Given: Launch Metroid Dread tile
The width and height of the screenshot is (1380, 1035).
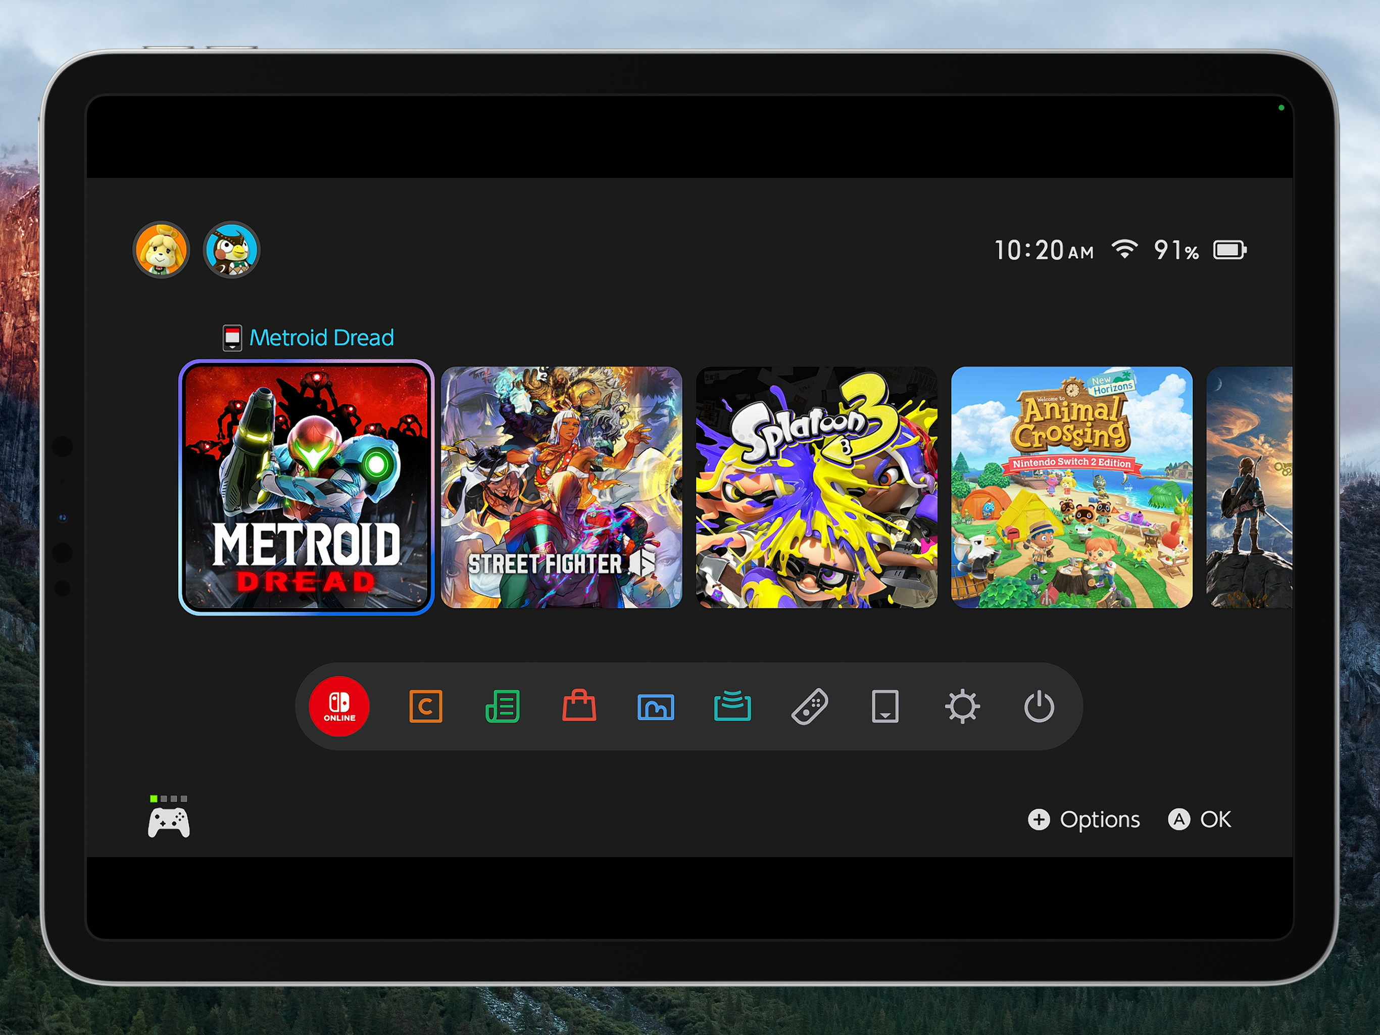Looking at the screenshot, I should (306, 487).
